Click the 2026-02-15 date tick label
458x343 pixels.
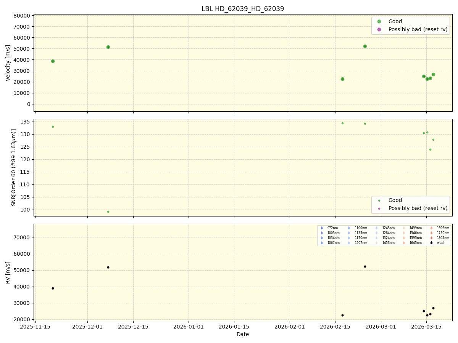(x=335, y=327)
